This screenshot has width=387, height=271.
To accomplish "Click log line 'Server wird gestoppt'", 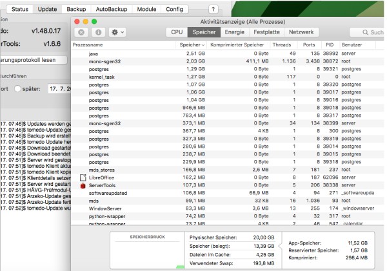I will coord(35,160).
